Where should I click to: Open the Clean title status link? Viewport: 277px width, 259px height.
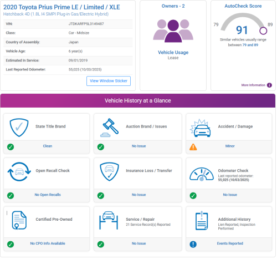48,146
